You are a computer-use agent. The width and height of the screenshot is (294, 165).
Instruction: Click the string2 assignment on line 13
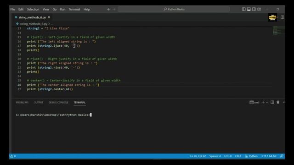tap(48, 28)
